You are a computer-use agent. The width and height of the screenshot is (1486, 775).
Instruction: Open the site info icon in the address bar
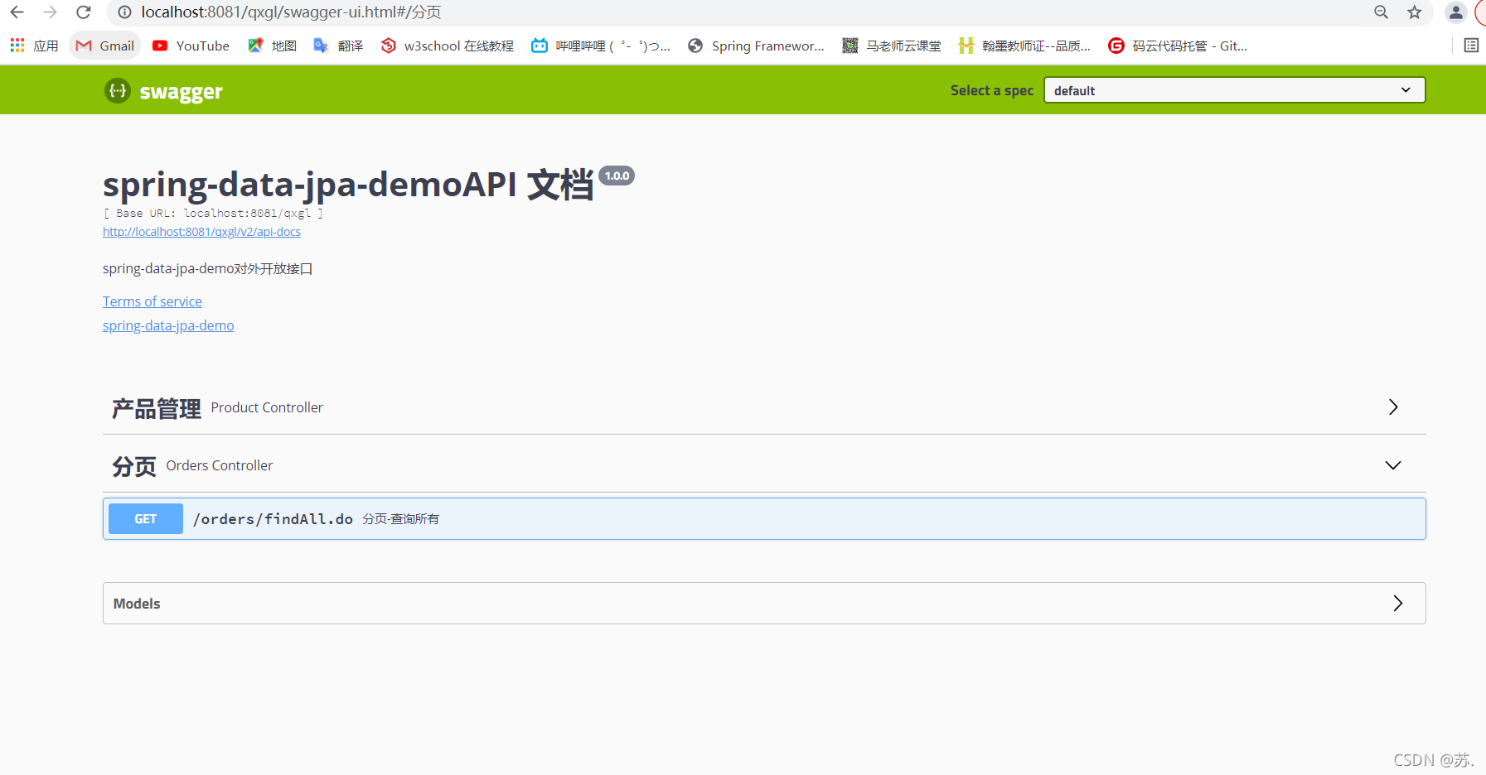(125, 12)
